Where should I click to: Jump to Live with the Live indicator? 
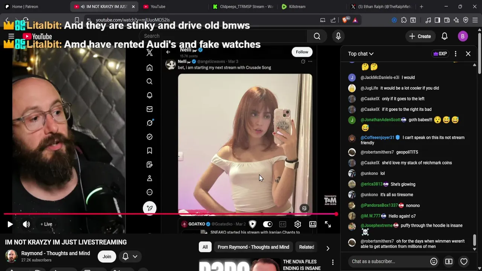46,224
